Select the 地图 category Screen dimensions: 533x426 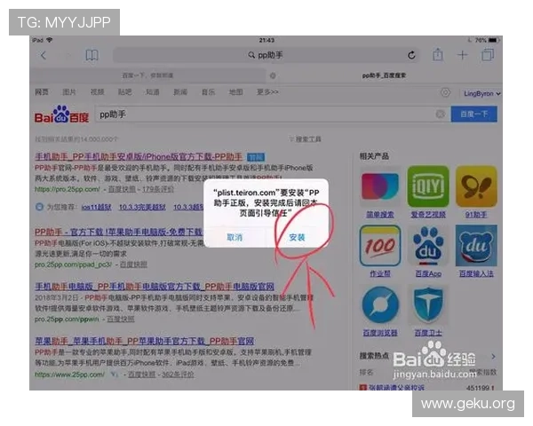[x=236, y=91]
